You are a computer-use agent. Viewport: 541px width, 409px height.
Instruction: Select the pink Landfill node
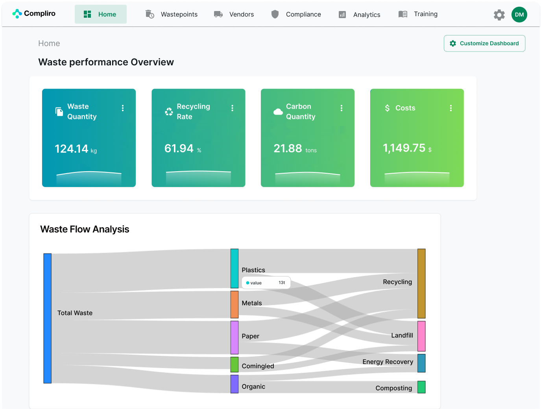pyautogui.click(x=421, y=336)
